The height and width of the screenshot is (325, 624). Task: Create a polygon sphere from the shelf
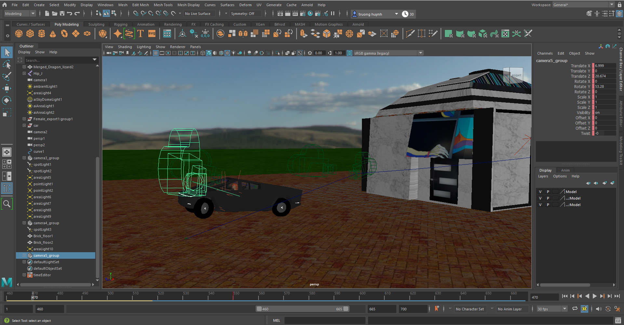(19, 33)
